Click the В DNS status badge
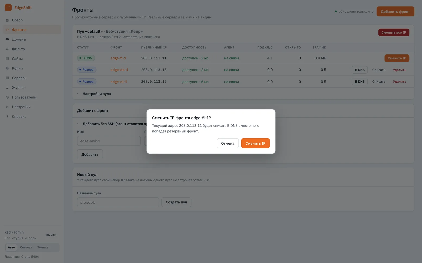 (86, 58)
